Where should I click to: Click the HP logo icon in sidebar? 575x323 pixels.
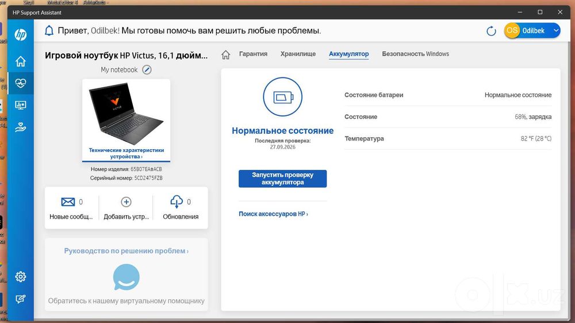[21, 35]
